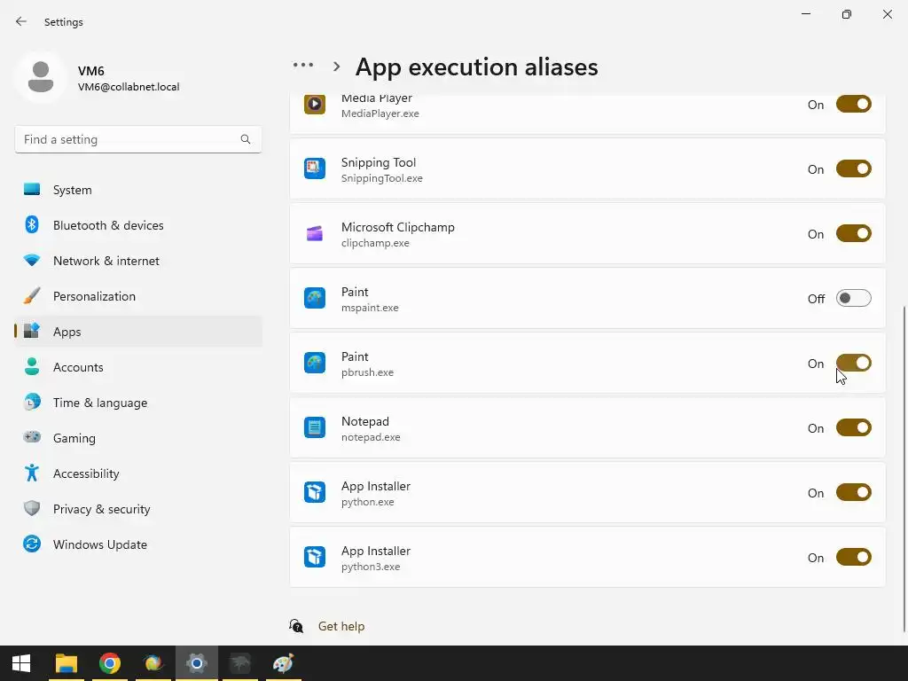Disable the pbrush.exe Paint alias
Viewport: 908px width, 681px height.
coord(853,364)
